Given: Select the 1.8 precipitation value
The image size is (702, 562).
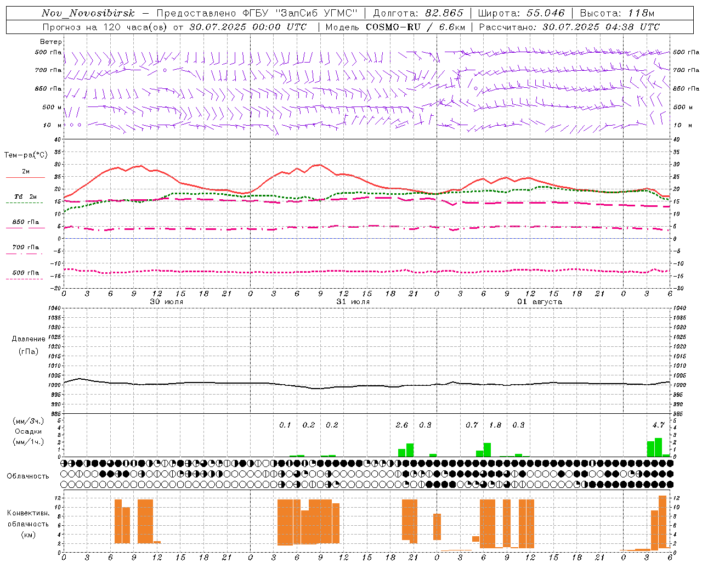Looking at the screenshot, I should [495, 425].
